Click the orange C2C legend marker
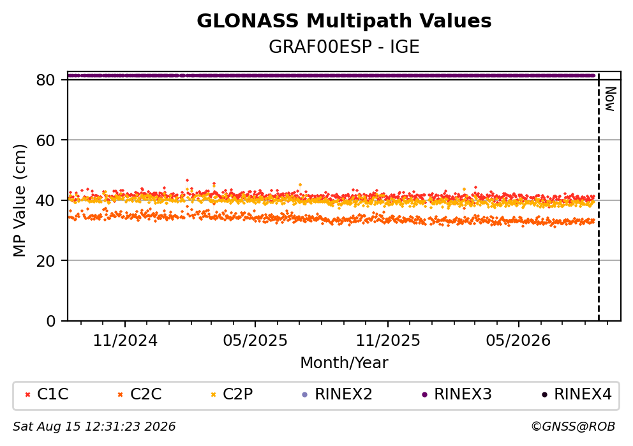This screenshot has height=446, width=633. coord(120,395)
